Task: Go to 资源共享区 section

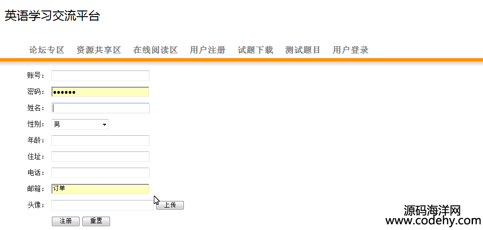Action: tap(99, 50)
